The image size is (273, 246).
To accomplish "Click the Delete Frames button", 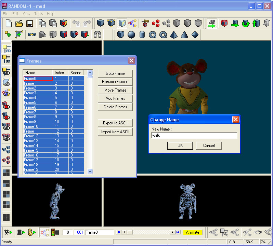I will [x=115, y=107].
